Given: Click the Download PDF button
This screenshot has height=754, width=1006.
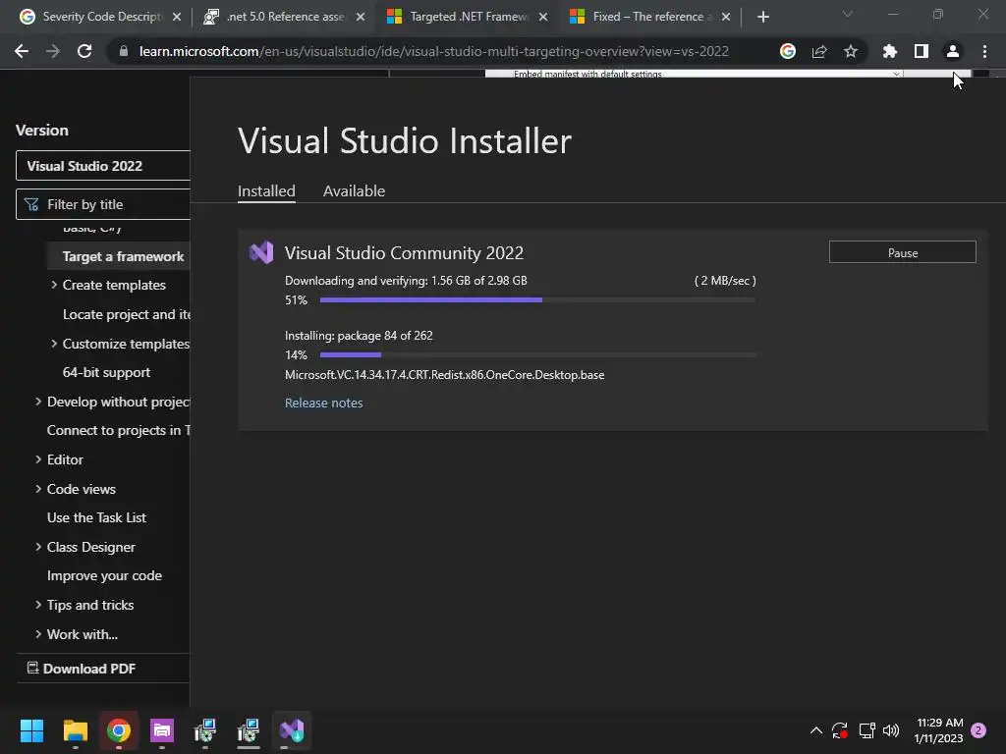Looking at the screenshot, I should pyautogui.click(x=81, y=669).
